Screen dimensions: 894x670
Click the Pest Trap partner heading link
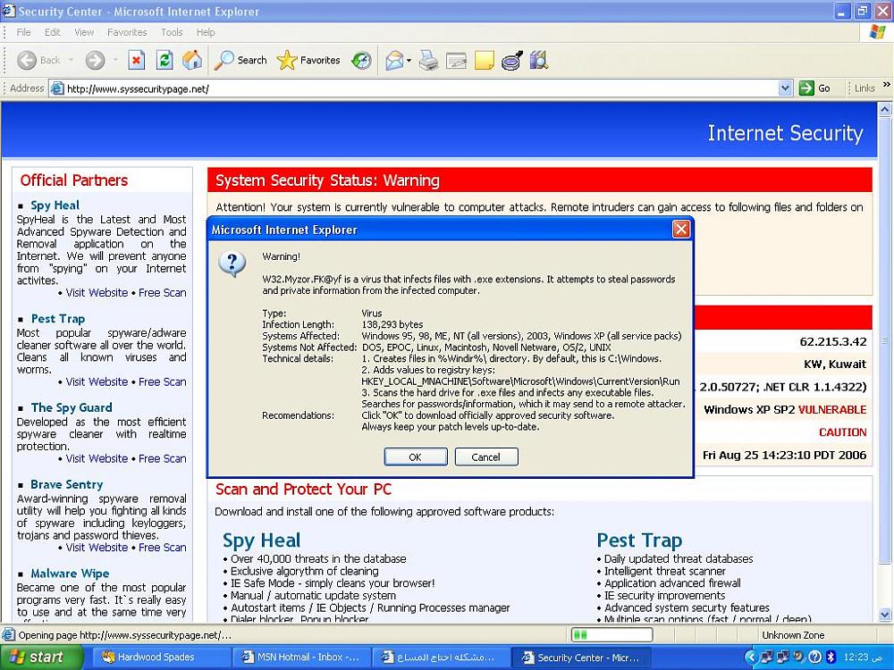tap(57, 319)
